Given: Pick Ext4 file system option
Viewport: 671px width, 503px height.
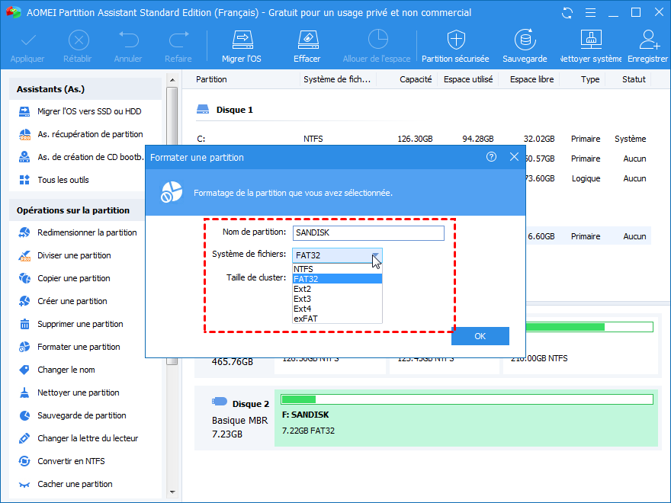Looking at the screenshot, I should coord(303,309).
